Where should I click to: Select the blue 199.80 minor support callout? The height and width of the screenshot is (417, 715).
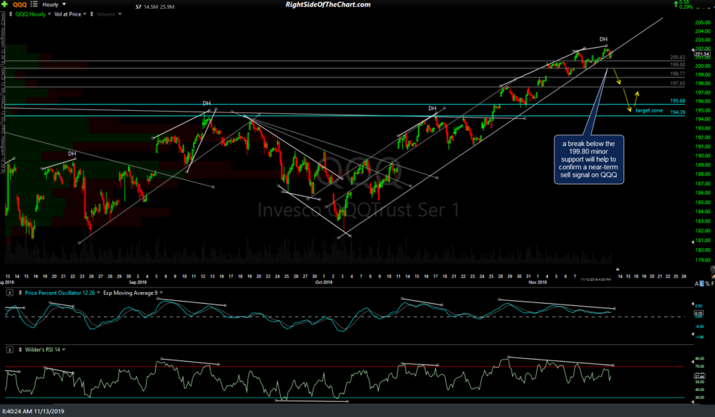(x=588, y=159)
